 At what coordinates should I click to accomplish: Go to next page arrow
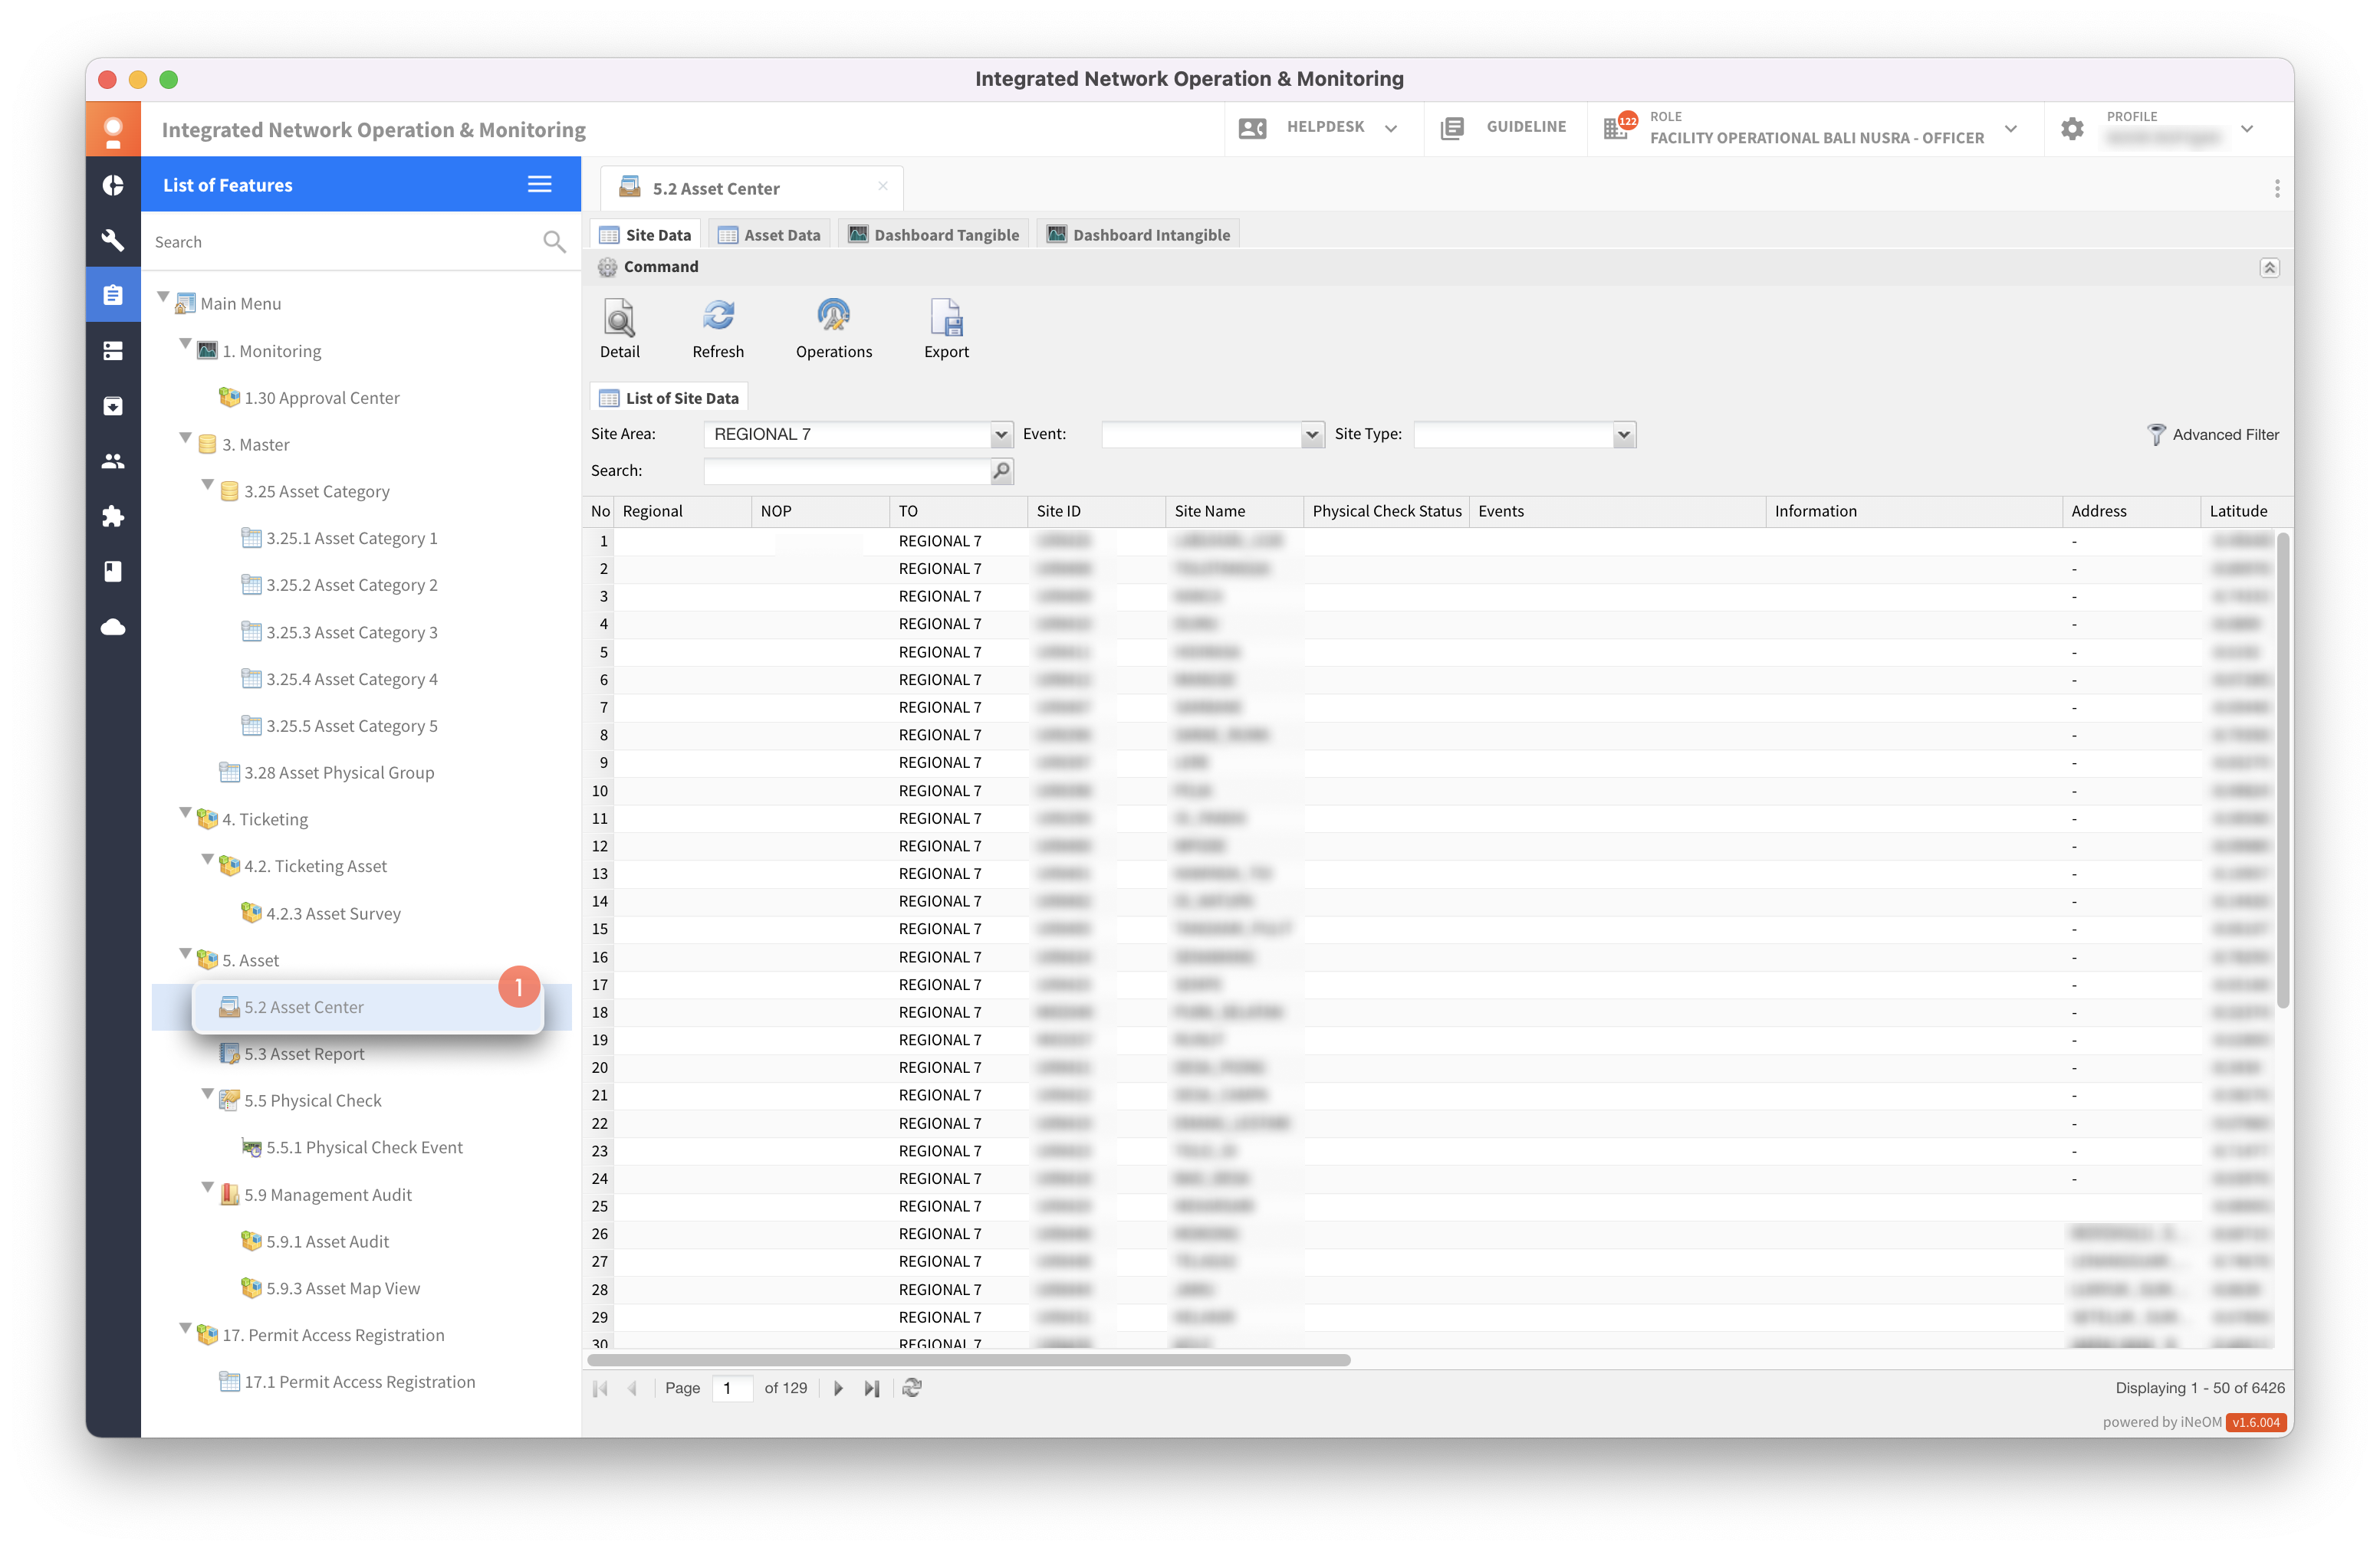[x=838, y=1388]
